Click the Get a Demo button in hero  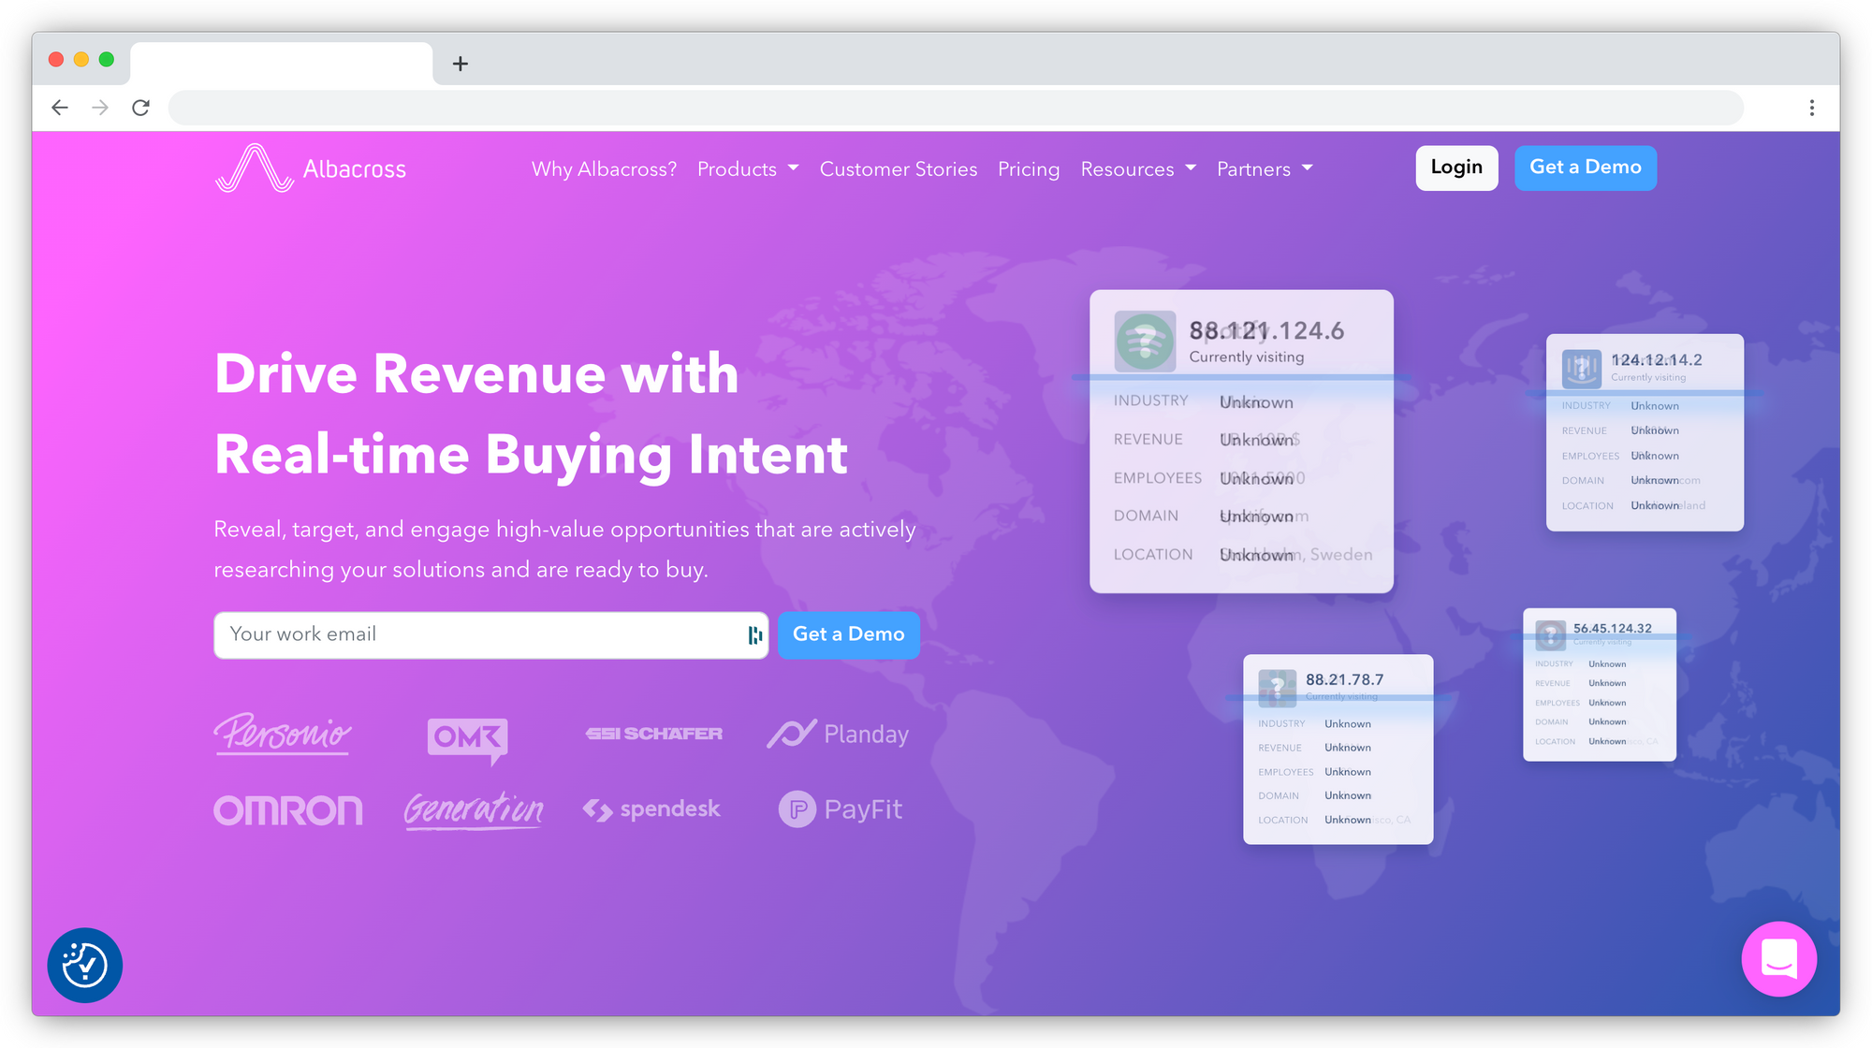[849, 633]
